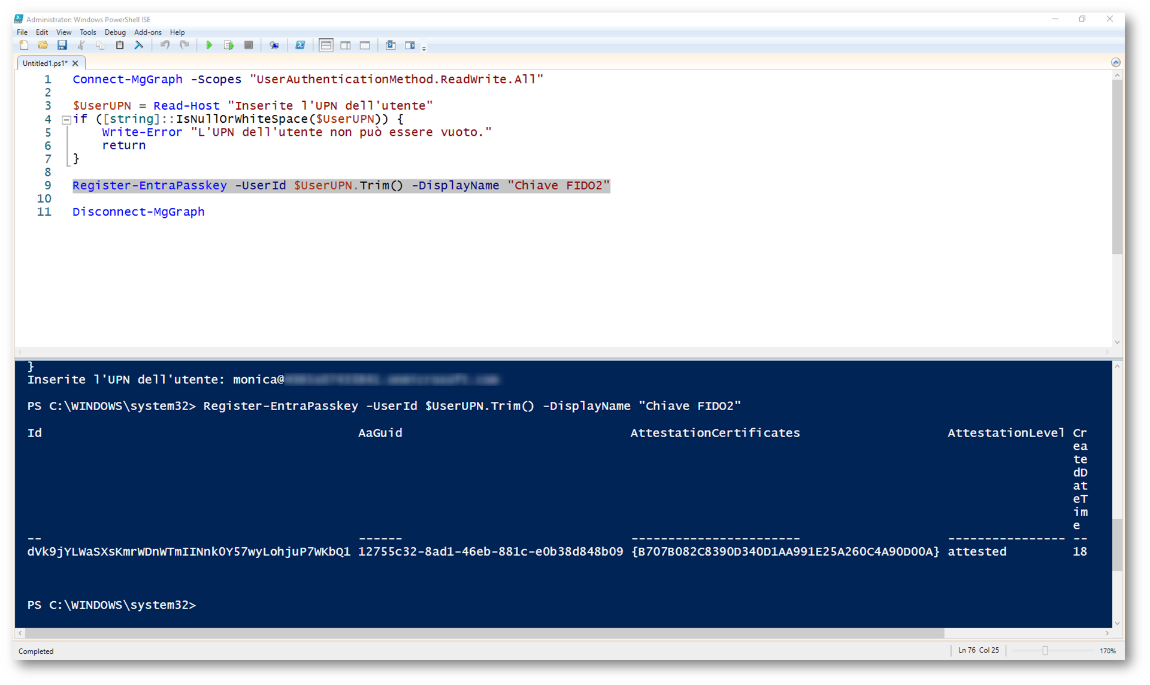This screenshot has width=1150, height=685.
Task: Show script pane on top
Action: click(326, 46)
